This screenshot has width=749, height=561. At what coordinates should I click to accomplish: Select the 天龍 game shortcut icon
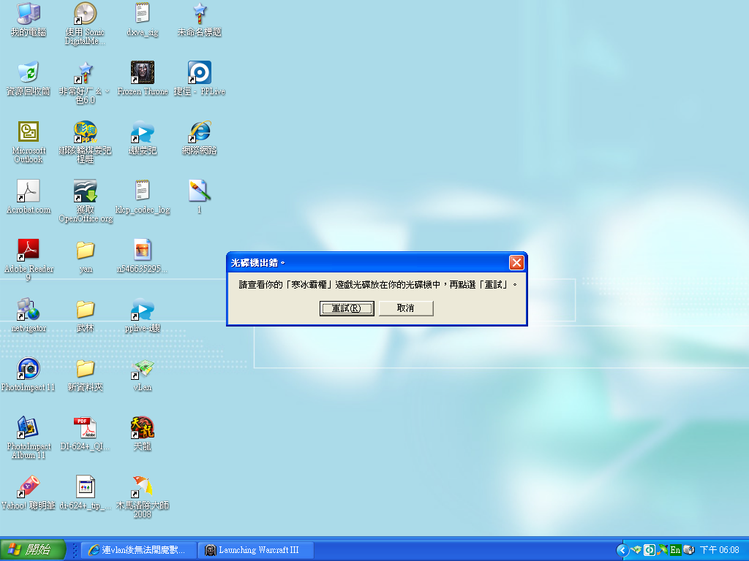(x=143, y=428)
